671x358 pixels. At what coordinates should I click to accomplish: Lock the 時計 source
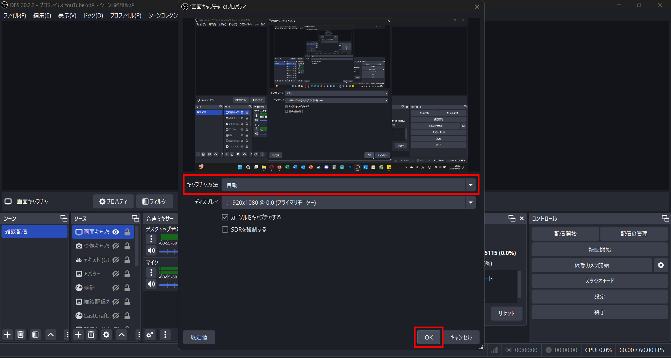pyautogui.click(x=127, y=288)
